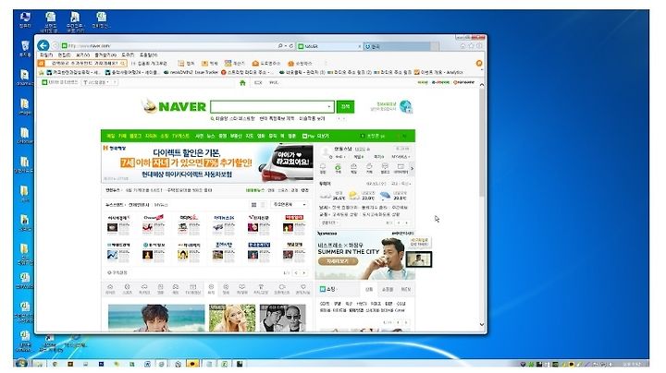Open 메일 in the green navigation bar
The height and width of the screenshot is (373, 666).
pyautogui.click(x=111, y=136)
